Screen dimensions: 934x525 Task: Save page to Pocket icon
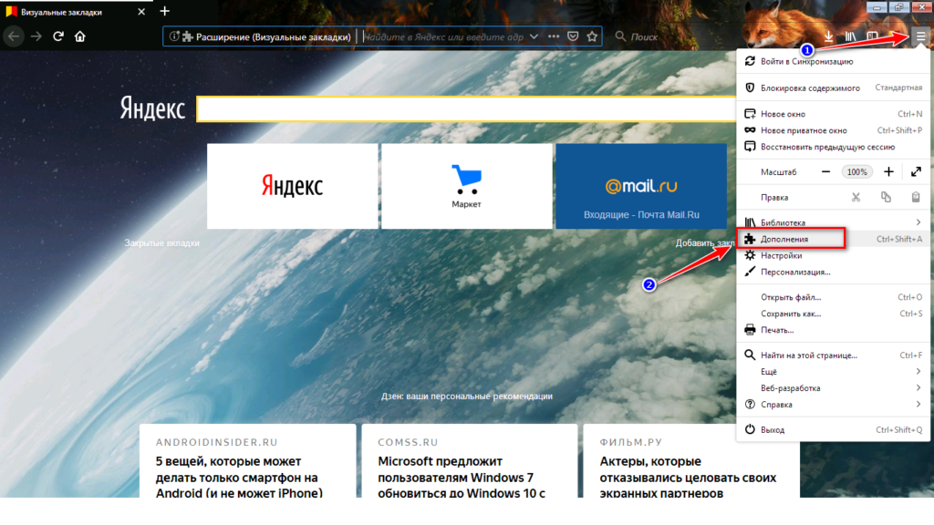[x=573, y=36]
